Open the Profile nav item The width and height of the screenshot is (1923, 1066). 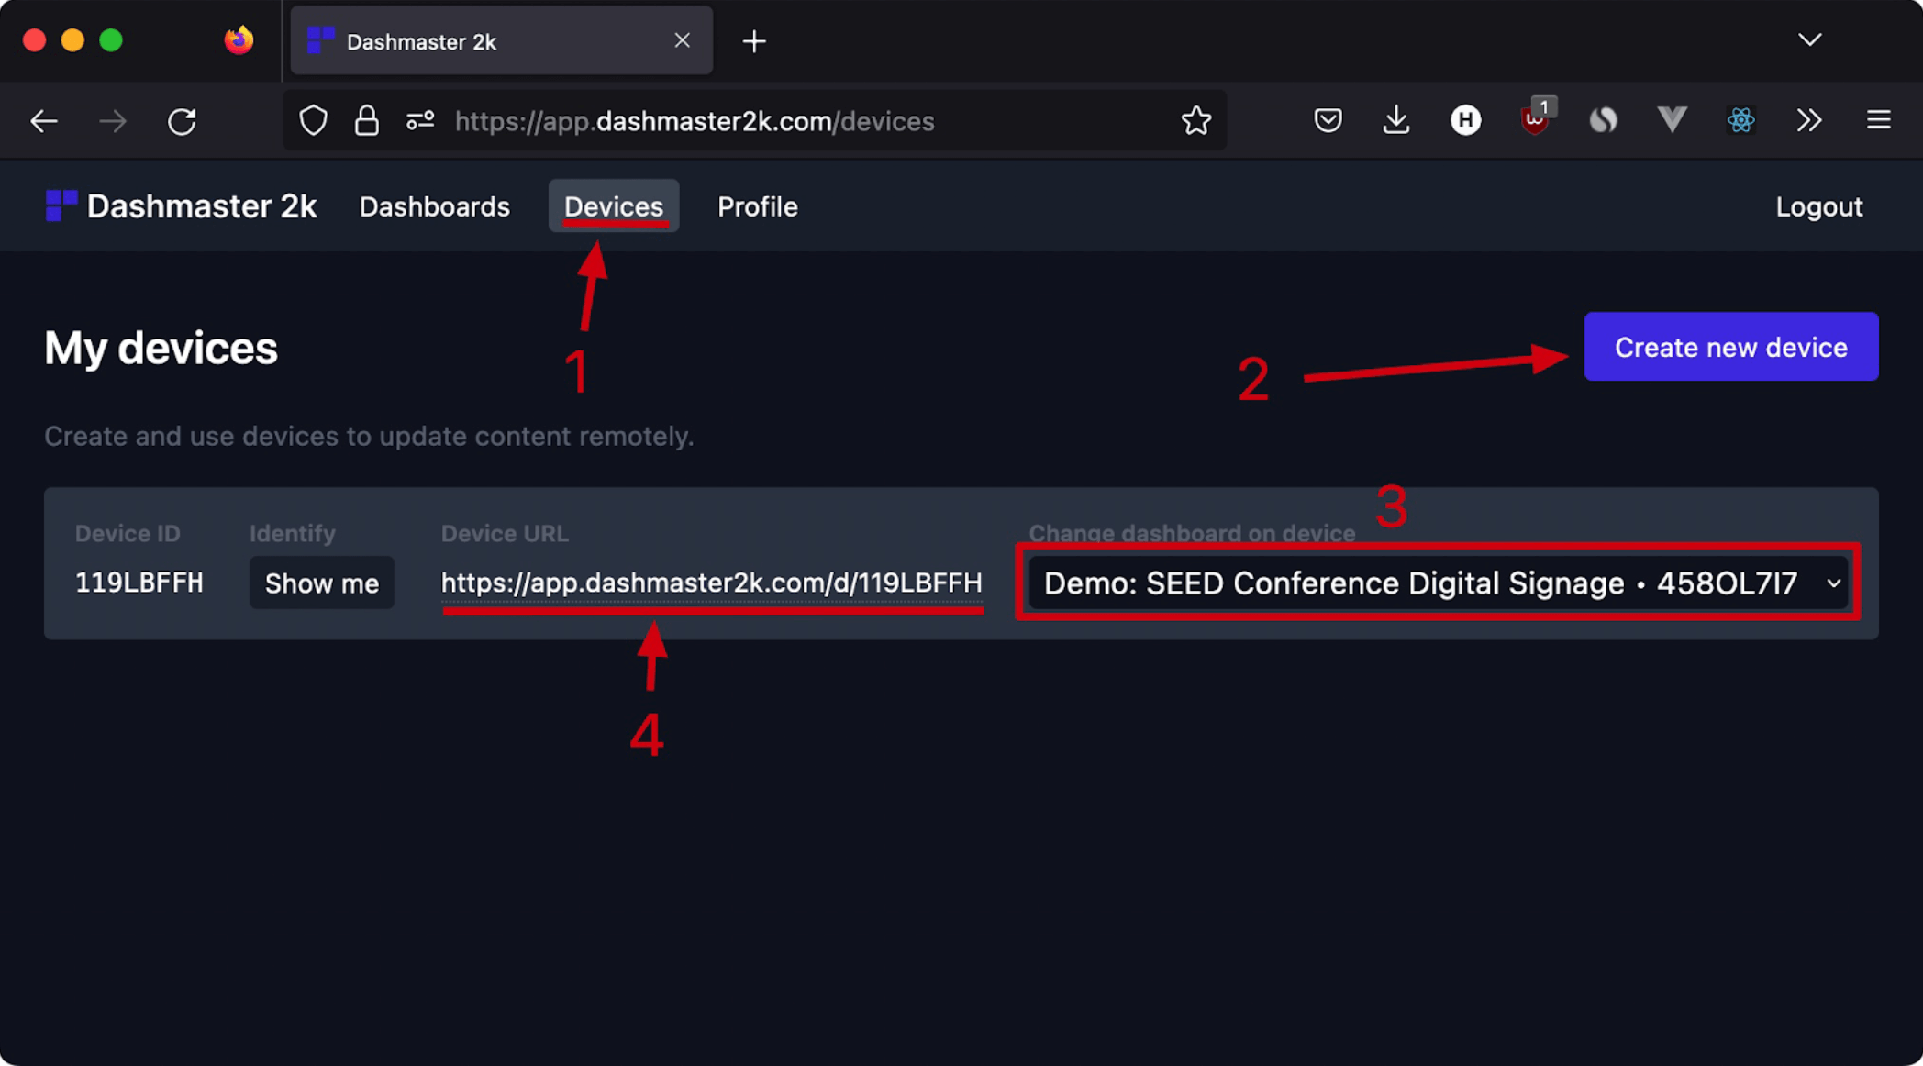coord(757,206)
